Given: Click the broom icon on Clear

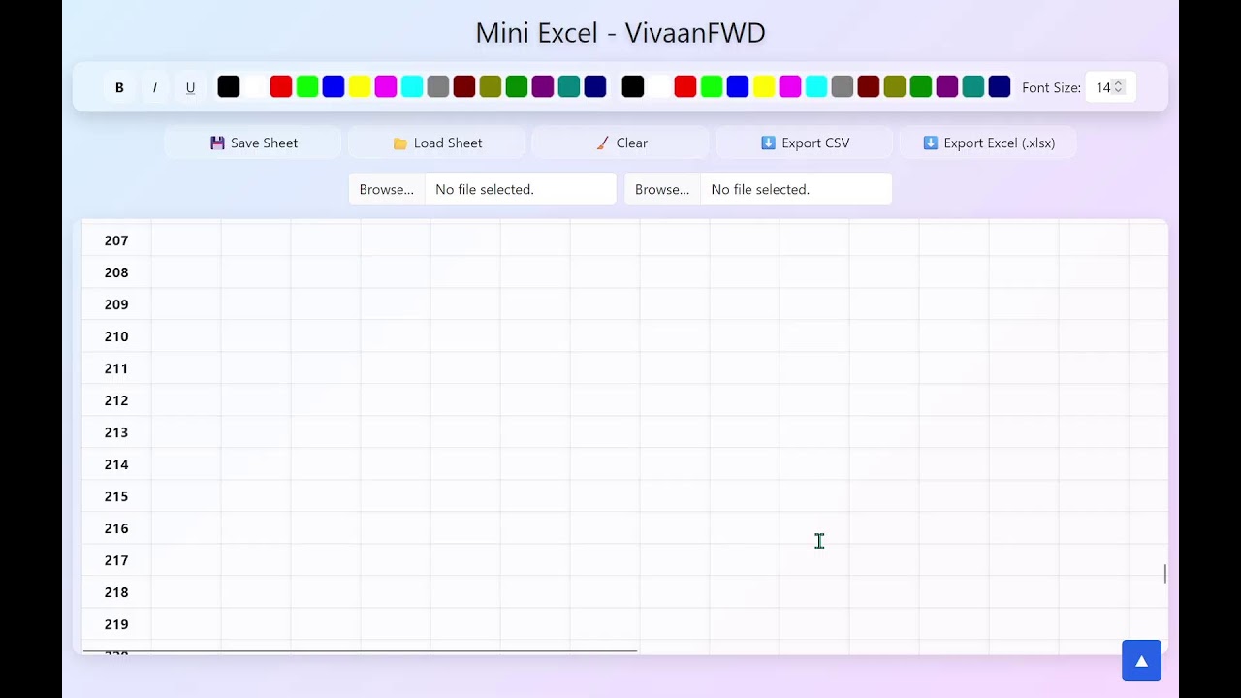Looking at the screenshot, I should click(603, 143).
